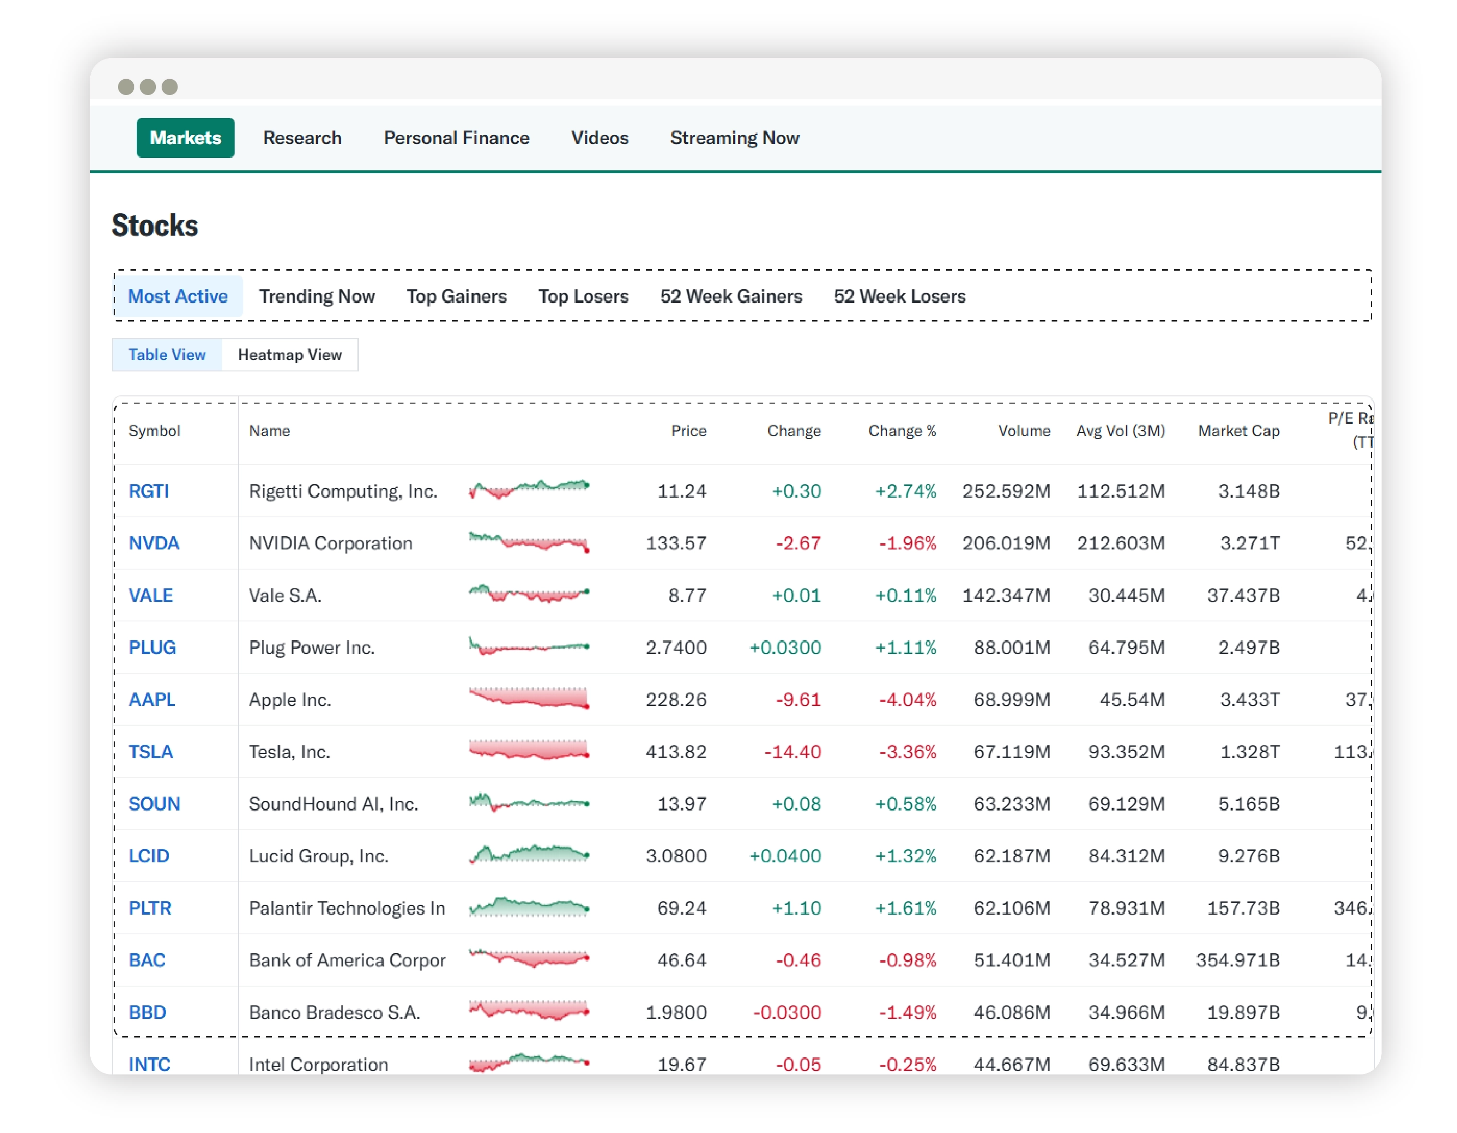
Task: Sort by the Avg Vol (3M) header
Action: coord(1121,430)
